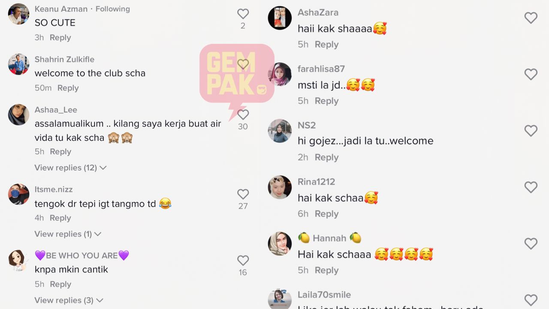549x309 pixels.
Task: Tap heart icon beside Rina1212's comment
Action: coord(531,187)
